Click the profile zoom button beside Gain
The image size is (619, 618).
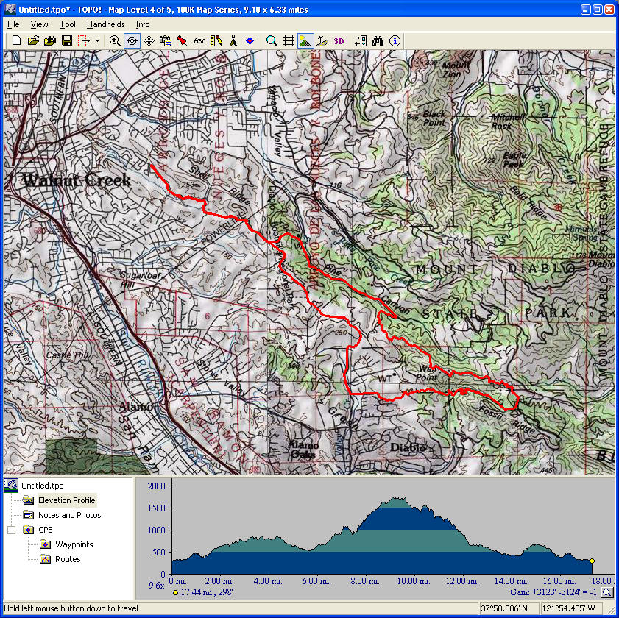(607, 592)
